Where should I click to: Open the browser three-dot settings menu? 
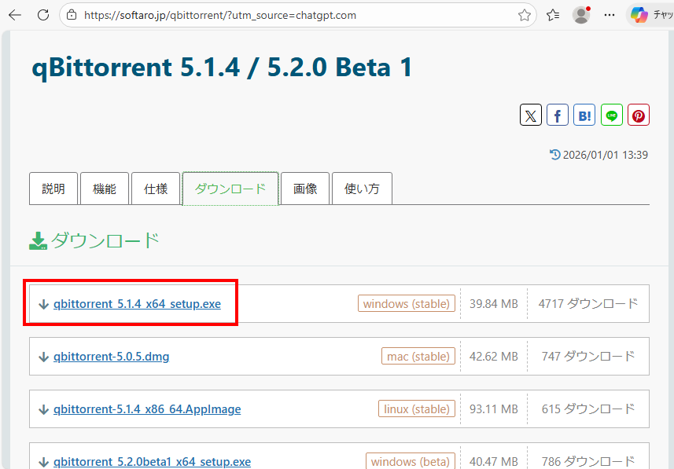(x=610, y=15)
